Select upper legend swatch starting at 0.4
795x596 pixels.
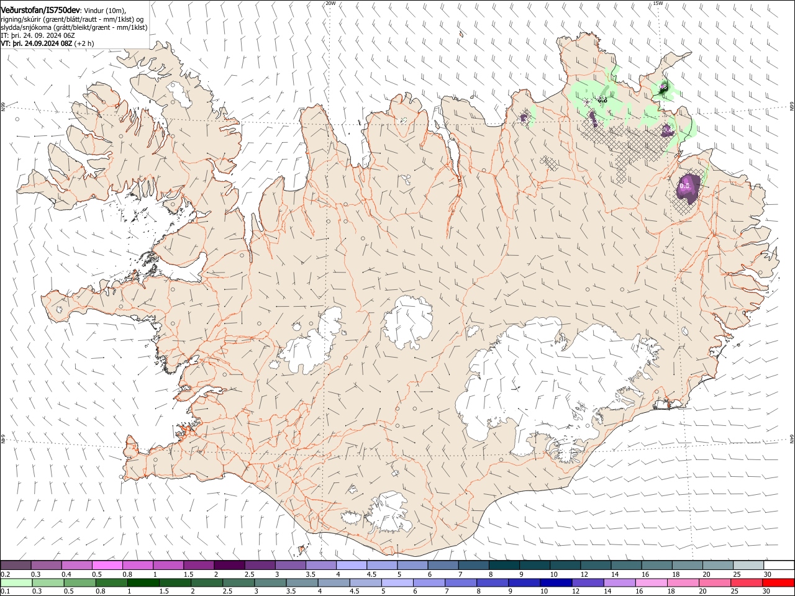click(76, 565)
